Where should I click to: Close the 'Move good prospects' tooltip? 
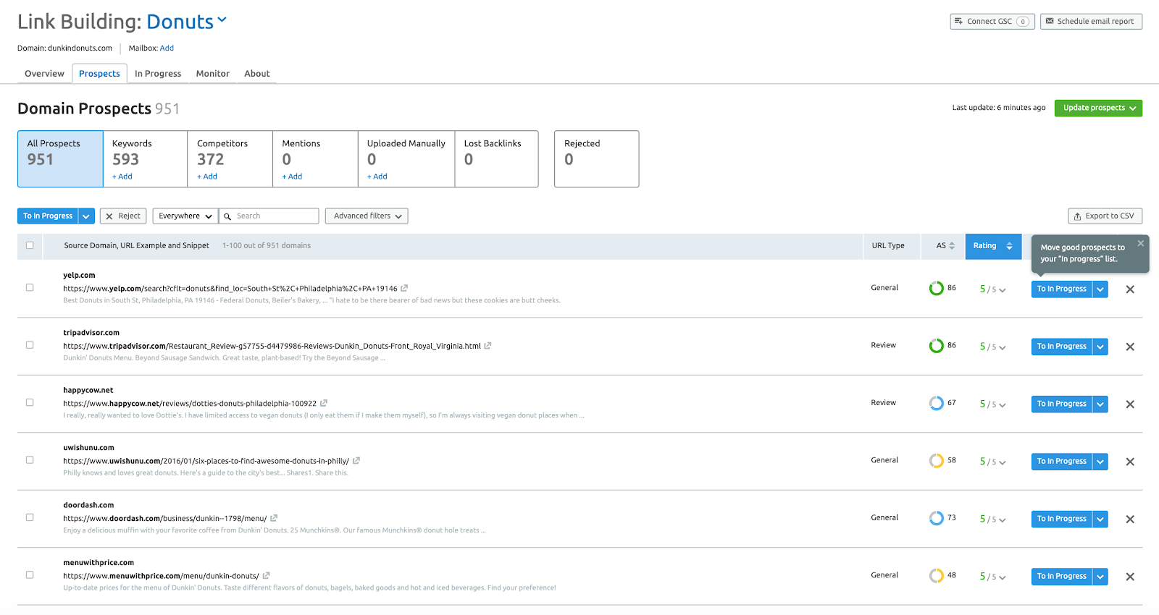coord(1140,243)
